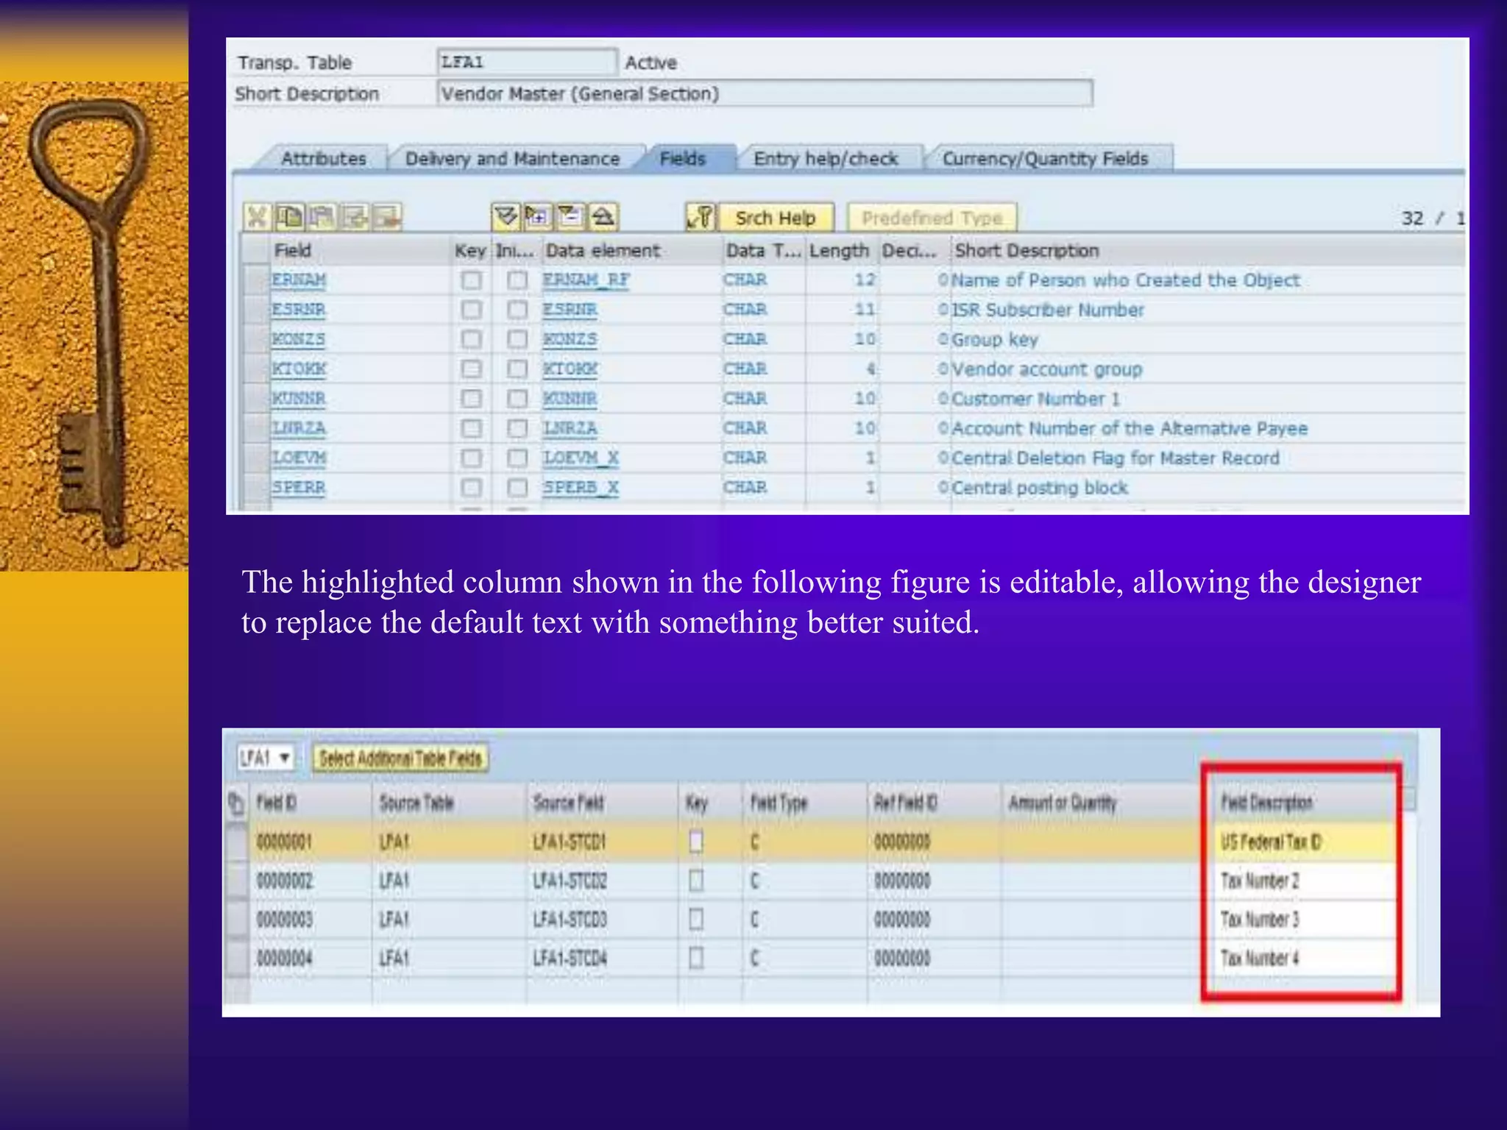Click the Foreign Keys key icon
1507x1130 pixels.
point(701,218)
